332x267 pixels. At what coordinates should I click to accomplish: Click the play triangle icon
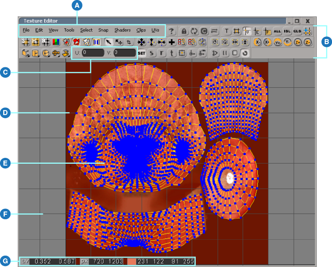pyautogui.click(x=215, y=53)
